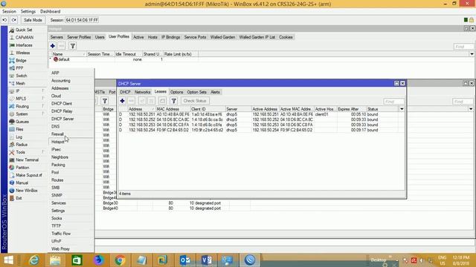Open CAPsMAN in the sidebar
Viewport: 476px width, 267px height.
click(25, 38)
